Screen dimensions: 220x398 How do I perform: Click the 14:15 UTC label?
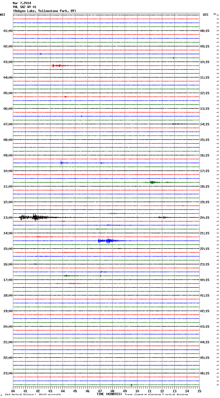pyautogui.click(x=205, y=124)
